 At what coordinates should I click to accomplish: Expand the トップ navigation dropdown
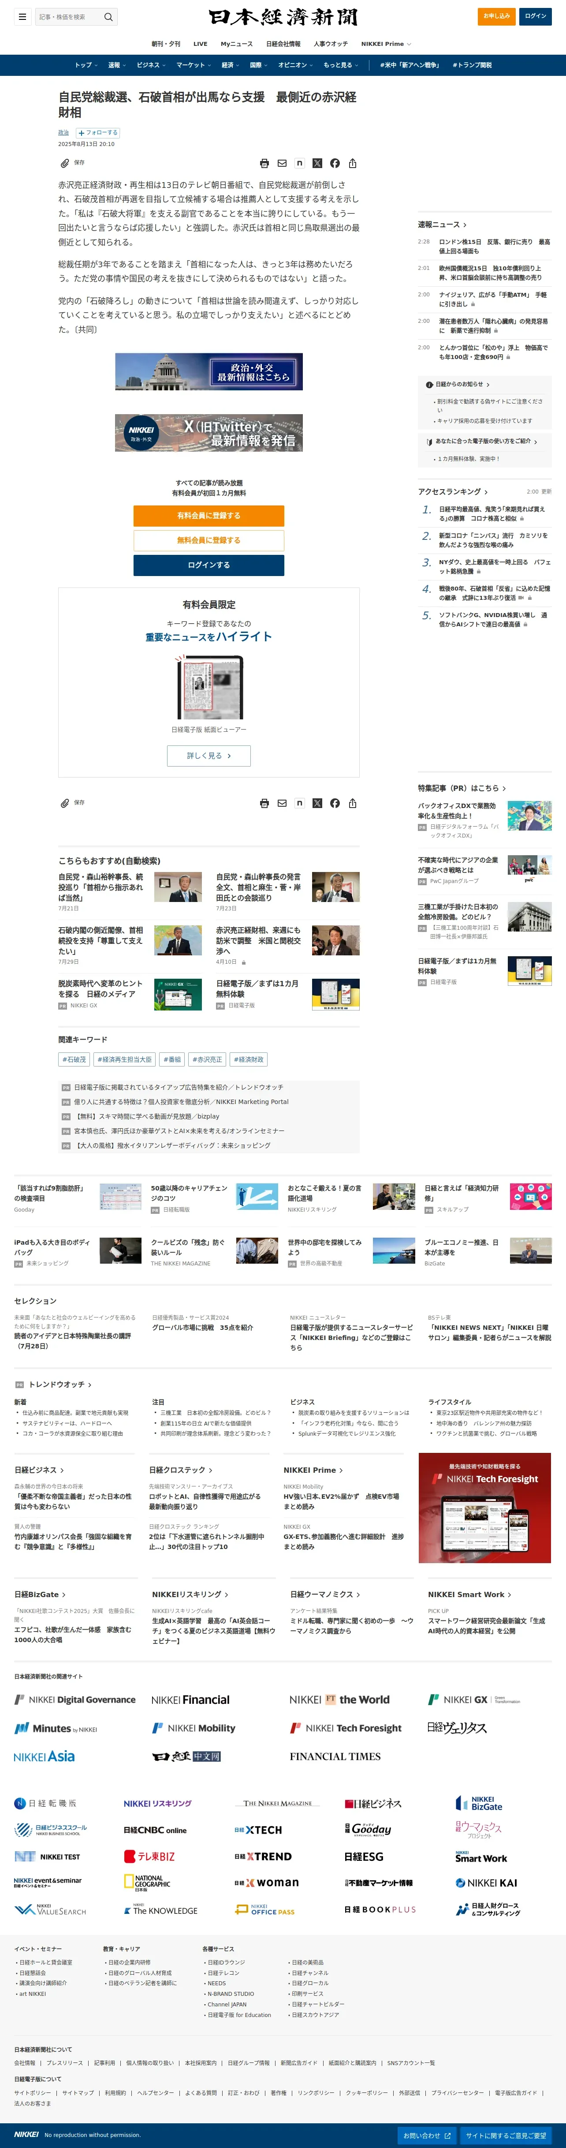[86, 65]
